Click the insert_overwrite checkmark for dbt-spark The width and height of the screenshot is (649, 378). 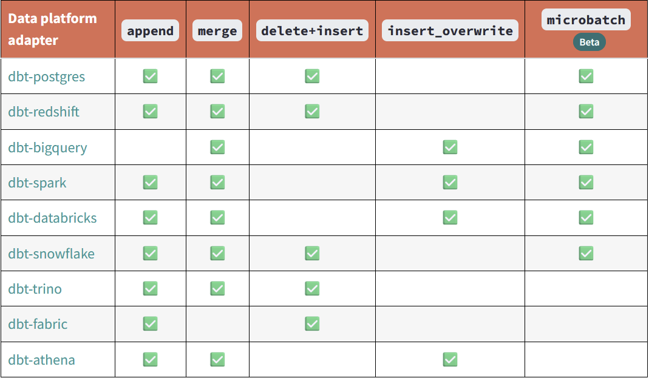click(450, 183)
